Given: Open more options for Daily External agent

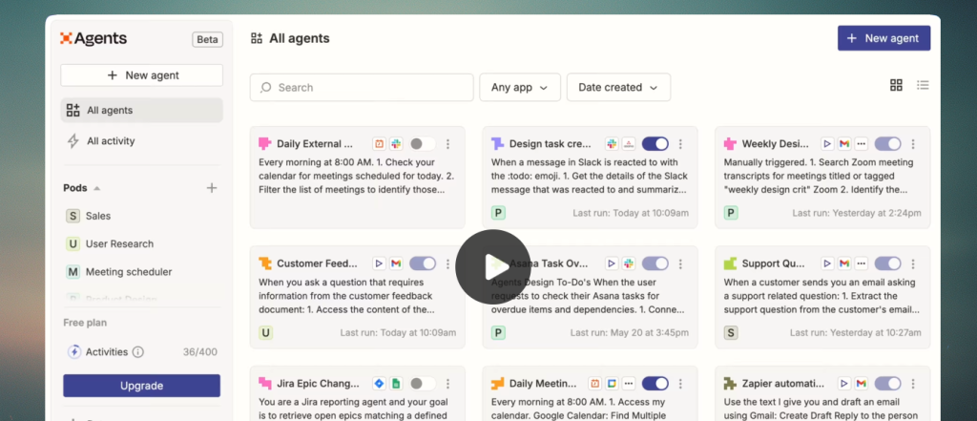Looking at the screenshot, I should [447, 144].
